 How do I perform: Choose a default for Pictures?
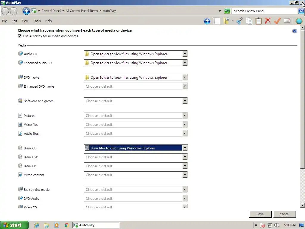[136, 115]
